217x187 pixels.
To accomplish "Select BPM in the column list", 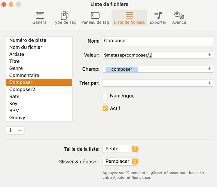I will coord(39,110).
